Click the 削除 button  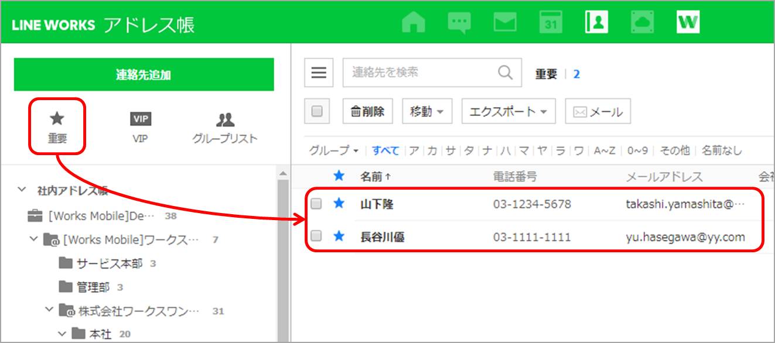367,111
